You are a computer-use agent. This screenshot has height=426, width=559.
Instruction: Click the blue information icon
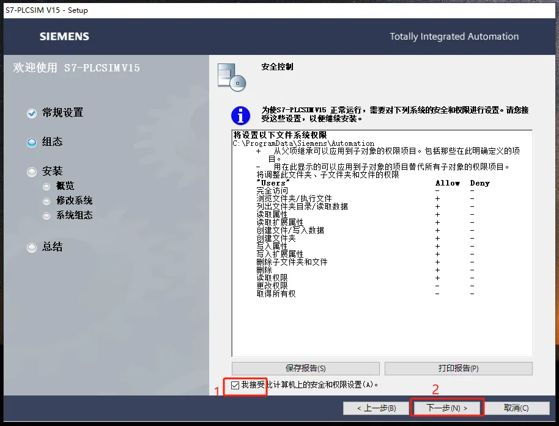click(240, 116)
